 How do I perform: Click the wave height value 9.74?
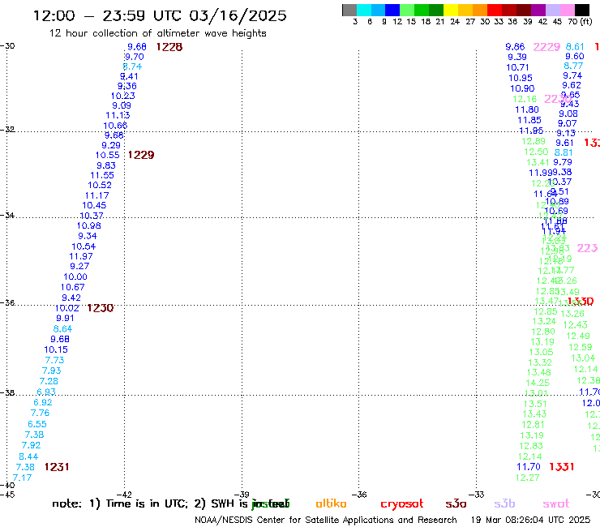pos(572,75)
